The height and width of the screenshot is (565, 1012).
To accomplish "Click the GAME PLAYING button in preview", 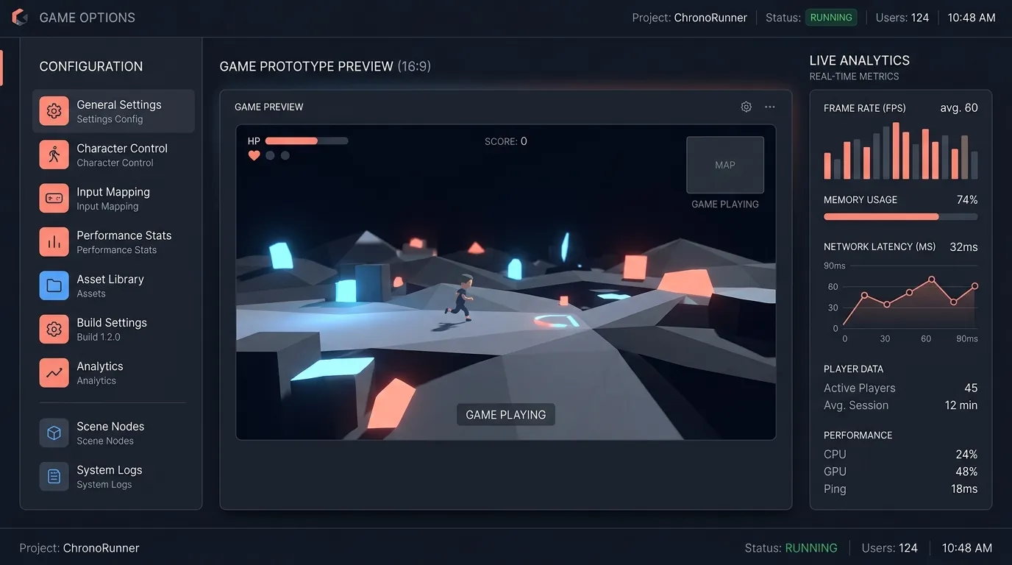I will [x=506, y=414].
